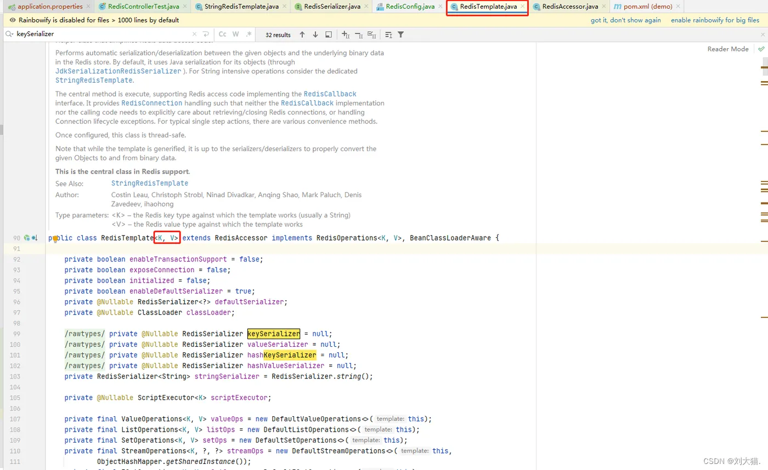Close the RedisControllerTest.java tab
Image resolution: width=768 pixels, height=470 pixels.
pyautogui.click(x=185, y=7)
